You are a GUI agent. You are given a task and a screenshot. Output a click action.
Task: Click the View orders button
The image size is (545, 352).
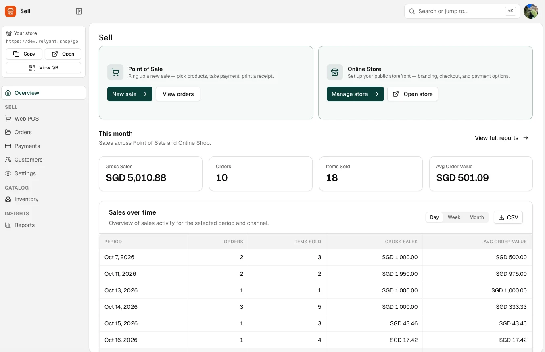178,94
